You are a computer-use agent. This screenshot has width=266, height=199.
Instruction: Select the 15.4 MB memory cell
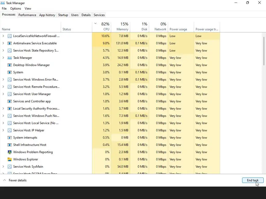[121, 145]
